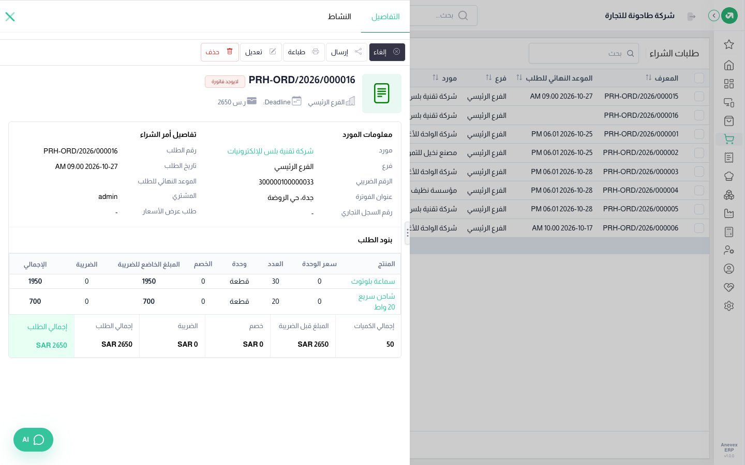The width and height of the screenshot is (745, 465).
Task: Open inventory boxes icon in sidebar
Action: (x=729, y=195)
